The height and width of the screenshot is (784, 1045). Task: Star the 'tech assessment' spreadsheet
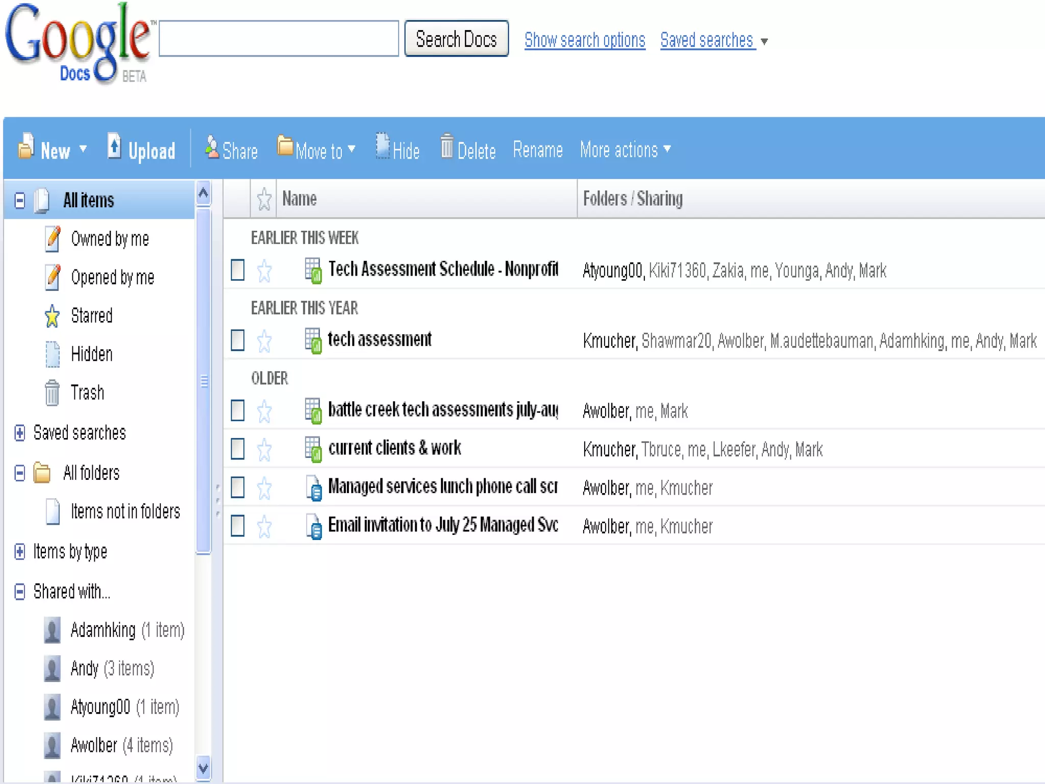tap(264, 340)
